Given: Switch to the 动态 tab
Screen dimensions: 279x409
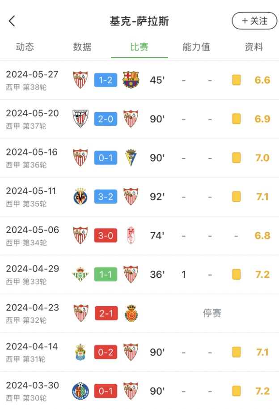Looking at the screenshot, I should [25, 47].
